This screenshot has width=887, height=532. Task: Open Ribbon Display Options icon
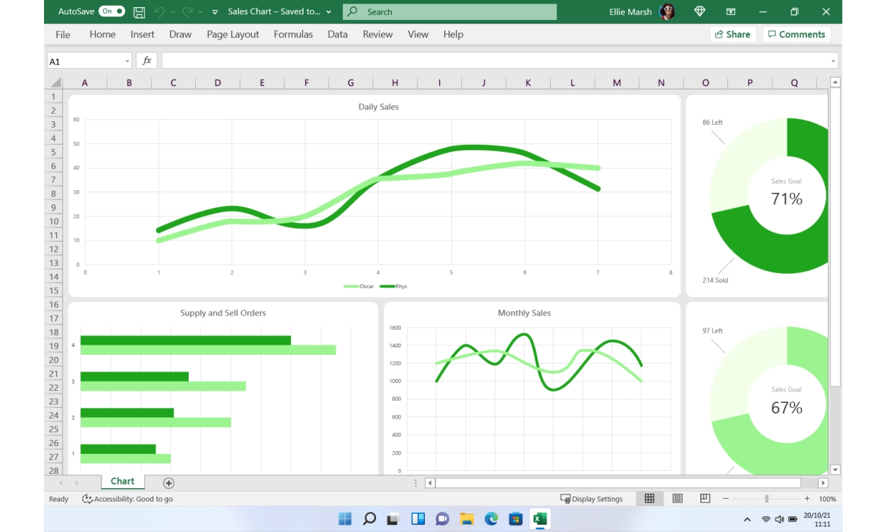coord(731,12)
